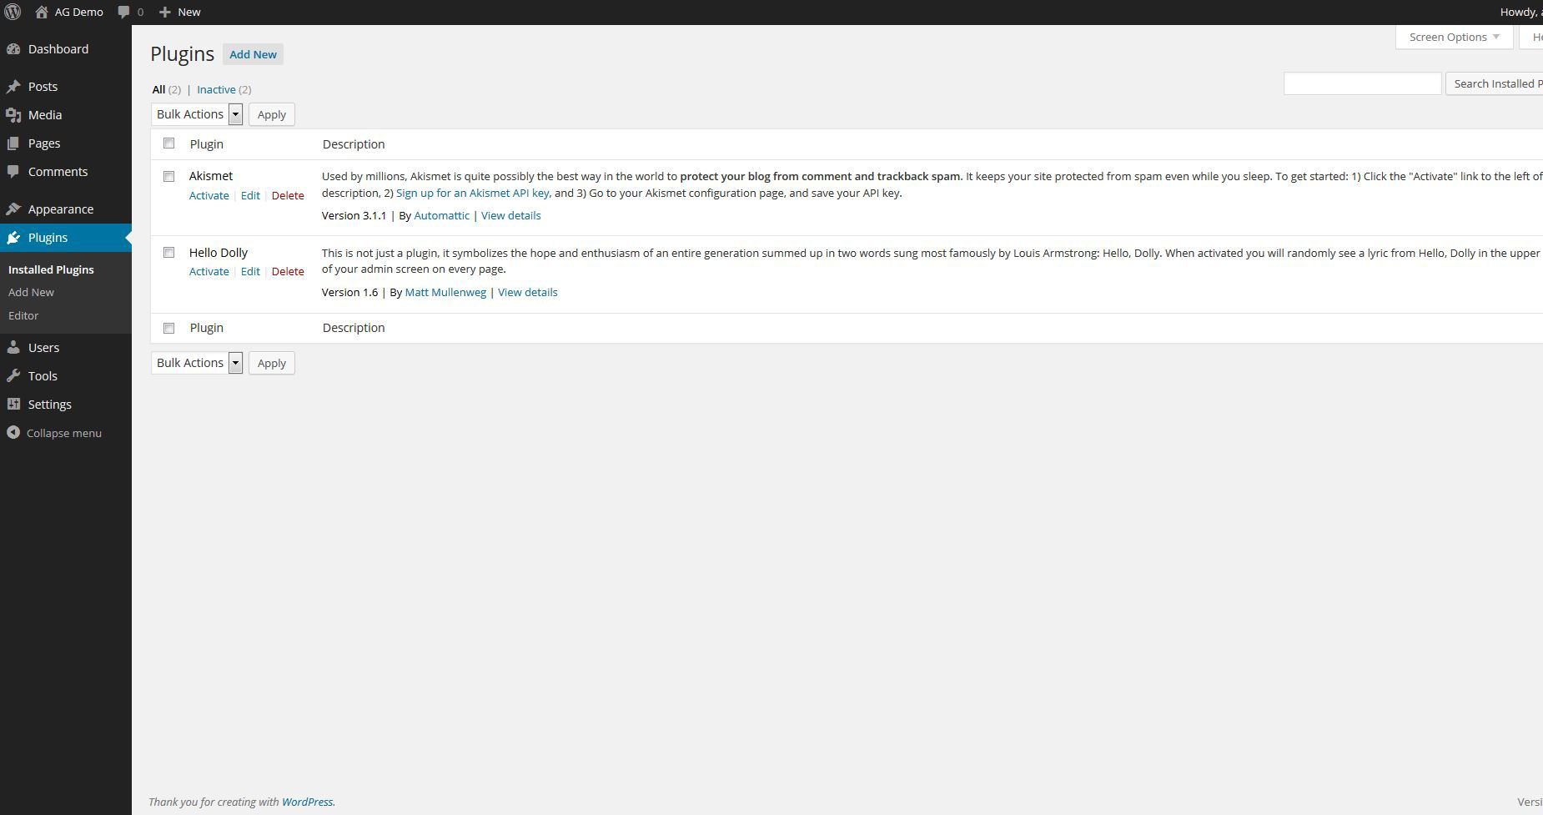Viewport: 1543px width, 815px height.
Task: Click the Media icon in sidebar
Action: pyautogui.click(x=13, y=115)
